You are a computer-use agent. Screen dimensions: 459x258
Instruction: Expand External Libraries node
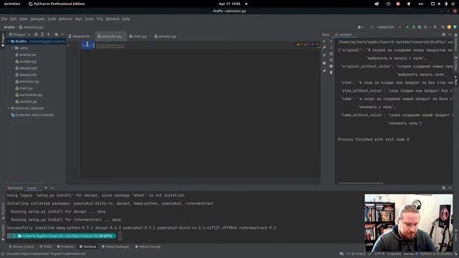pos(9,108)
